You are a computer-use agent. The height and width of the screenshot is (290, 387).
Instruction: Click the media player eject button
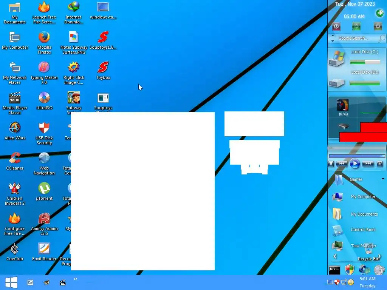pos(379,164)
